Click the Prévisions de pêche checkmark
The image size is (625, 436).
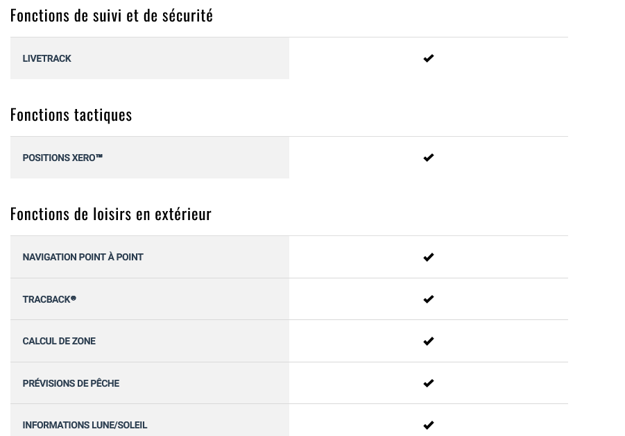click(429, 383)
